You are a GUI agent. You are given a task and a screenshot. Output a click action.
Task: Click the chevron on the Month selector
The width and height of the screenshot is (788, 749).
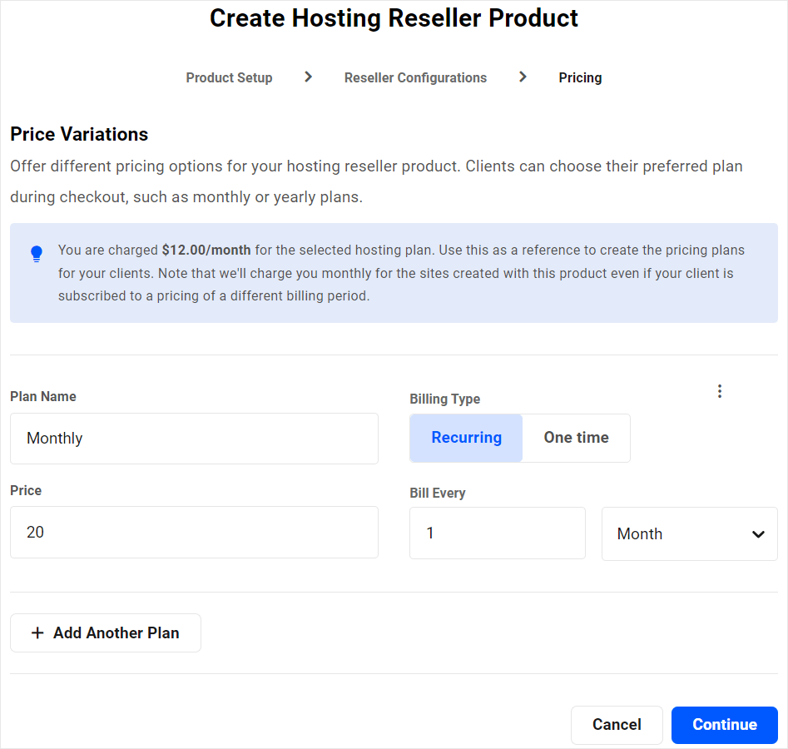click(x=758, y=533)
